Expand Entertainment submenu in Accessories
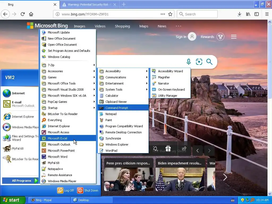Image resolution: width=272 pixels, height=204 pixels. (123, 83)
